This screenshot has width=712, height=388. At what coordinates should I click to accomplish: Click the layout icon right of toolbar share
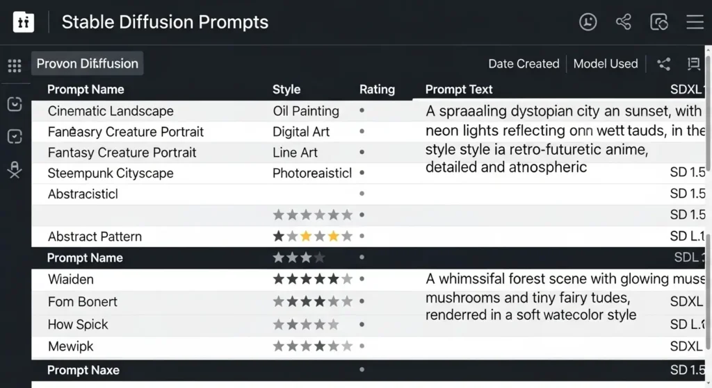point(693,65)
